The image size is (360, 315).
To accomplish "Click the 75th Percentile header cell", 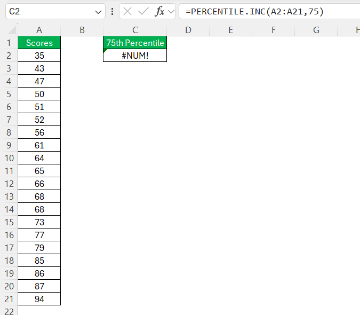I will coord(135,43).
